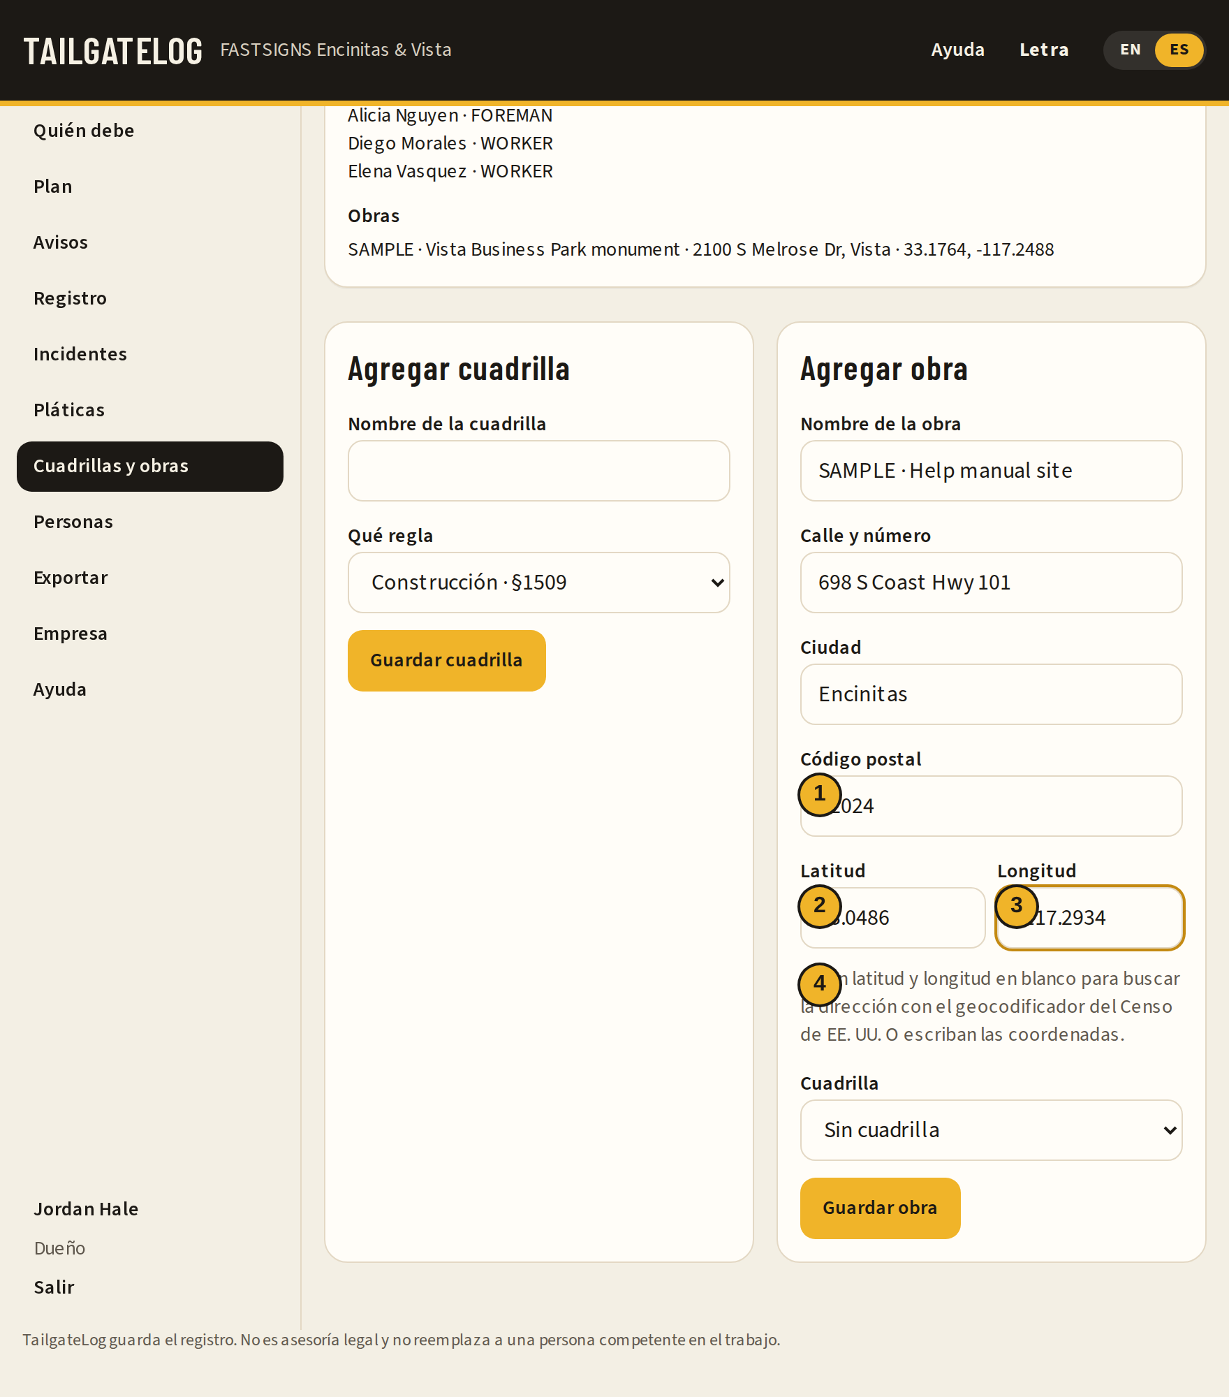Go to Exportar in the sidebar
The width and height of the screenshot is (1229, 1397).
coord(150,578)
